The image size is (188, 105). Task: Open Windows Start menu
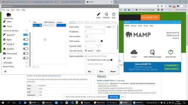click(x=3, y=102)
